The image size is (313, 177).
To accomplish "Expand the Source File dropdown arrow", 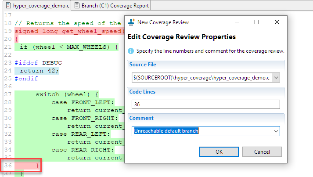I will click(x=276, y=78).
